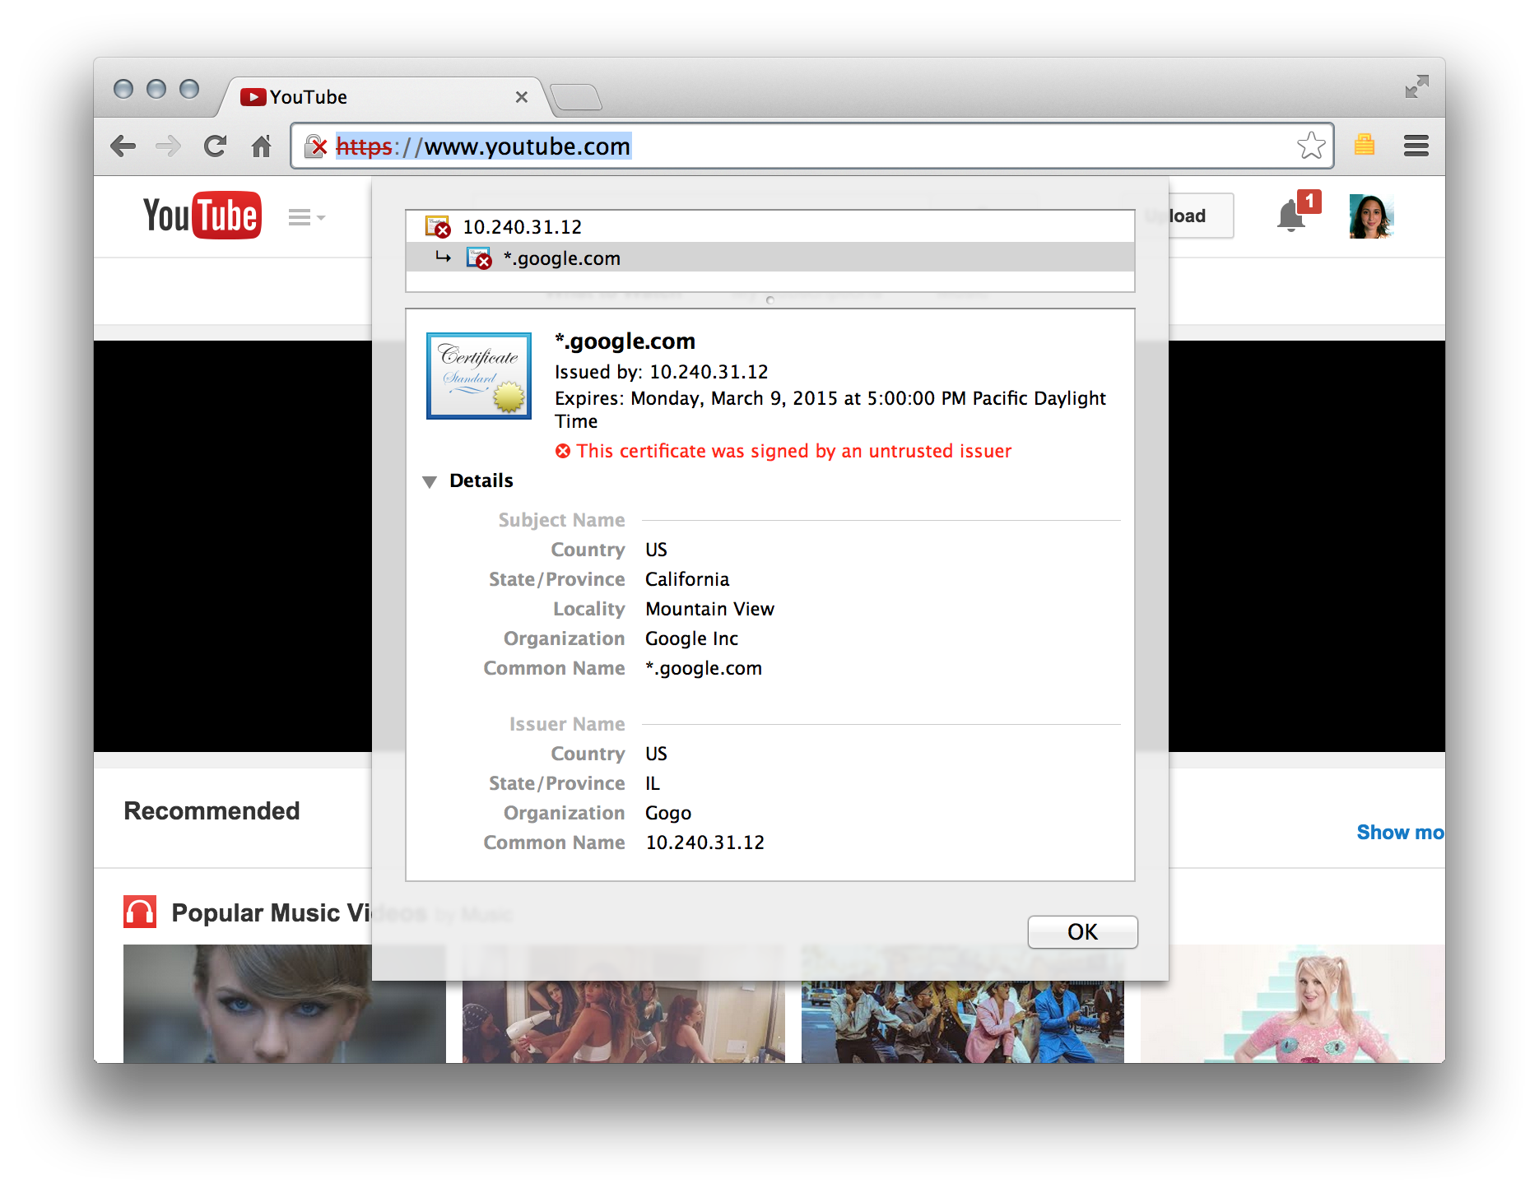Close the YouTube tab

click(522, 97)
